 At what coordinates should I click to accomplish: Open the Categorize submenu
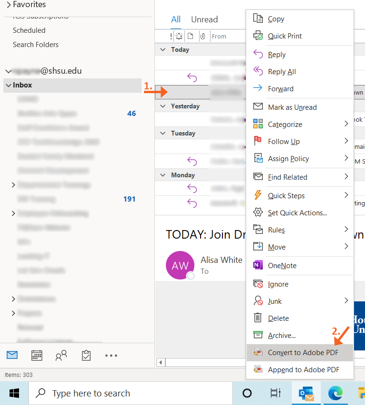(x=285, y=125)
